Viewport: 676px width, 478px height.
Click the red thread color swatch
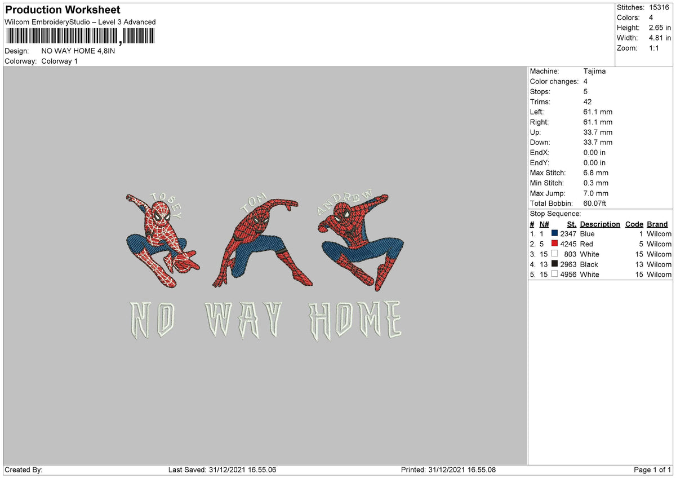554,244
